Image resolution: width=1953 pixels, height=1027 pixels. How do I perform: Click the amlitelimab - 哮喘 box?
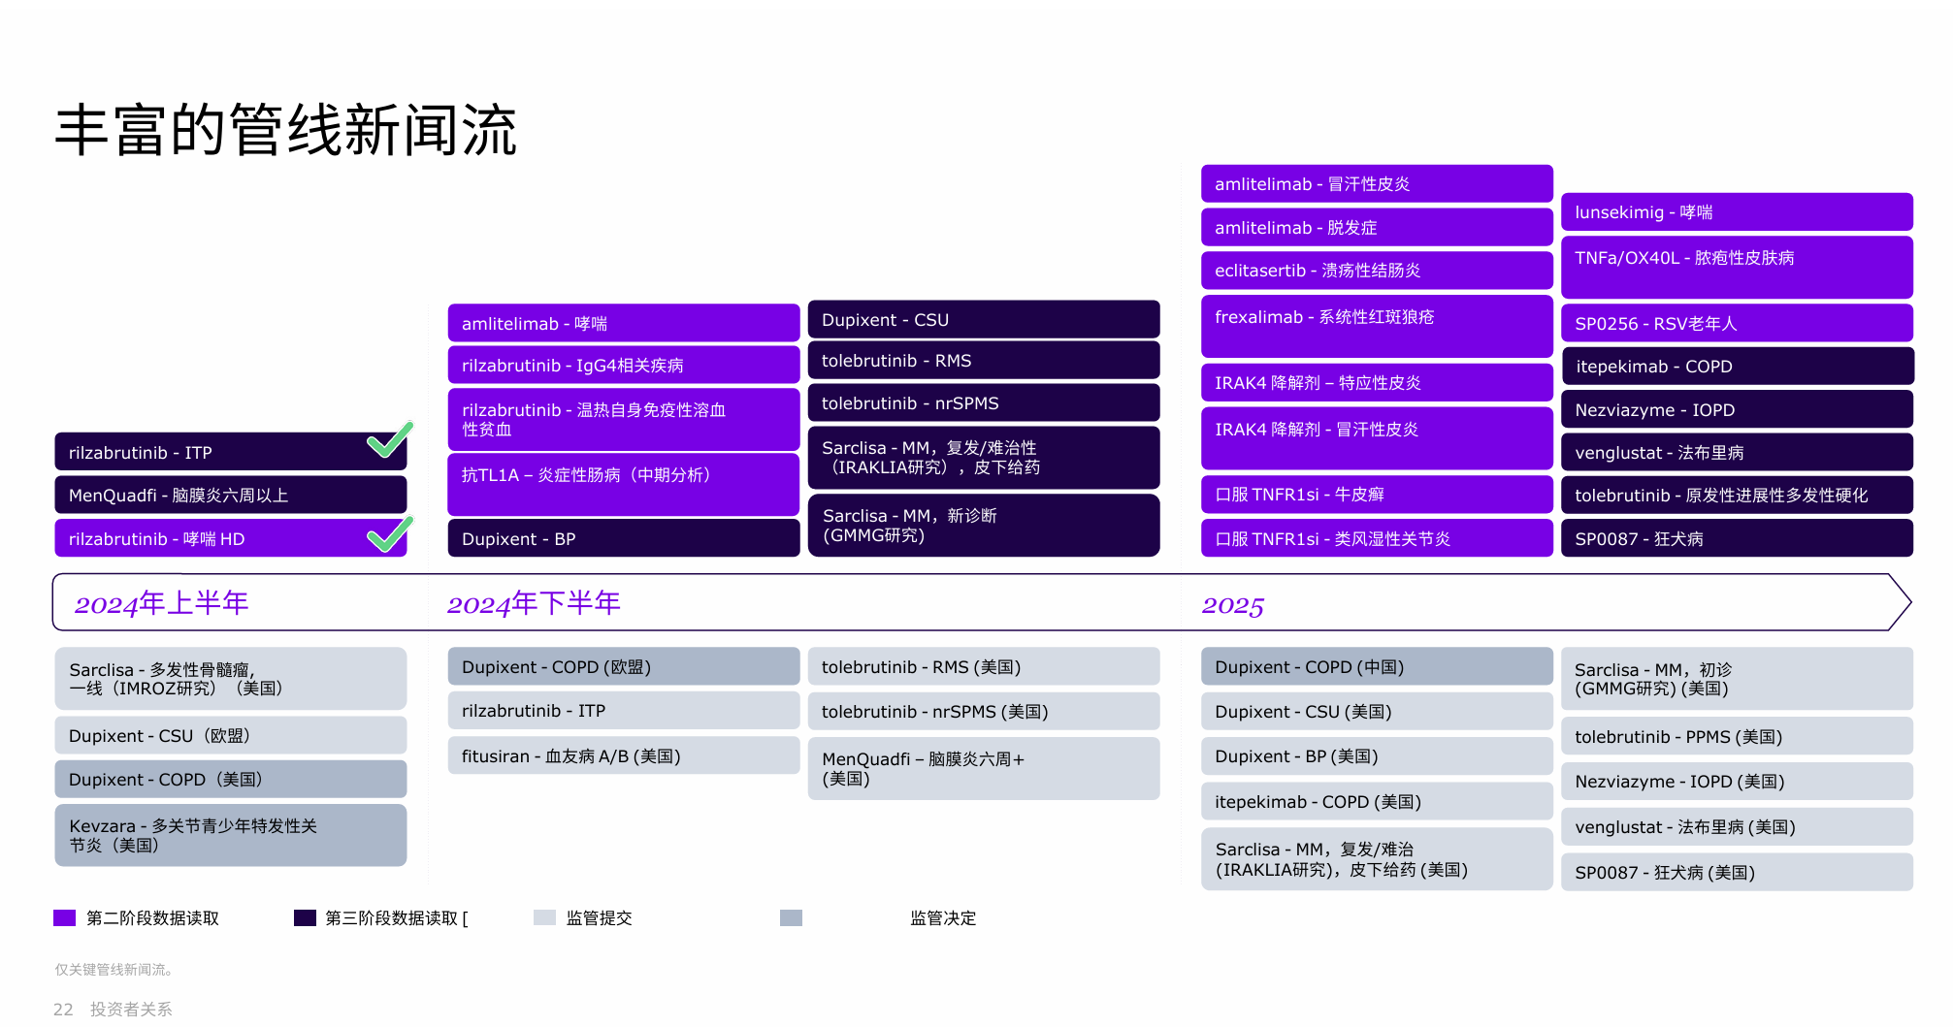click(624, 323)
